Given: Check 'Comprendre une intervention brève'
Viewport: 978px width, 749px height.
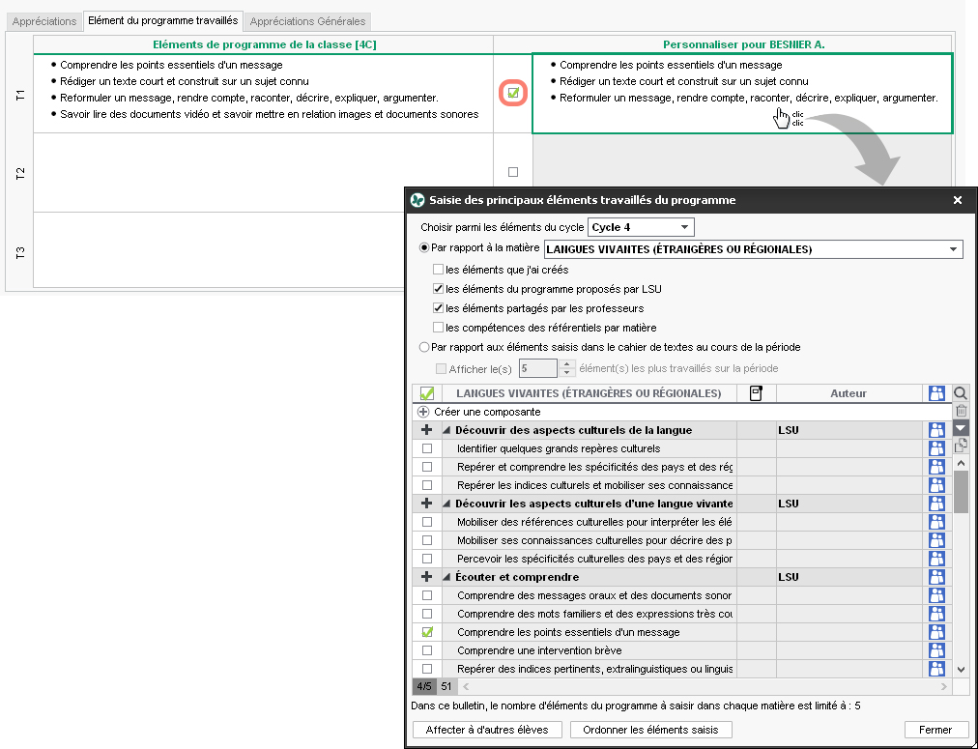Looking at the screenshot, I should [427, 650].
